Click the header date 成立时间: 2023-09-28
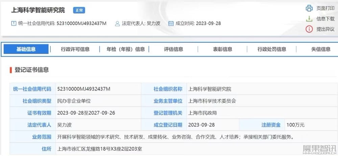 point(198,23)
